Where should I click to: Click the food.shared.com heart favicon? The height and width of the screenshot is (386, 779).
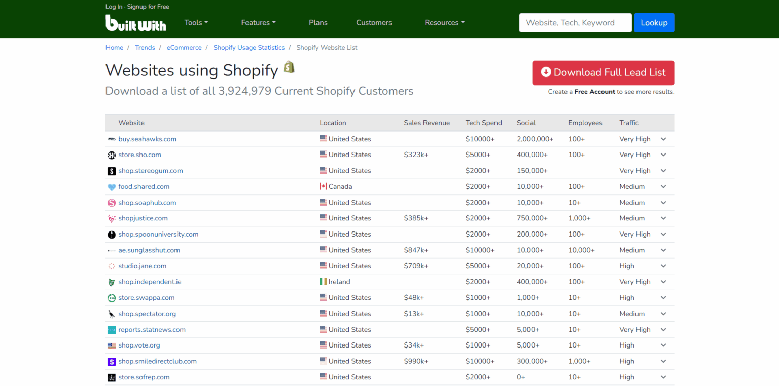click(112, 187)
